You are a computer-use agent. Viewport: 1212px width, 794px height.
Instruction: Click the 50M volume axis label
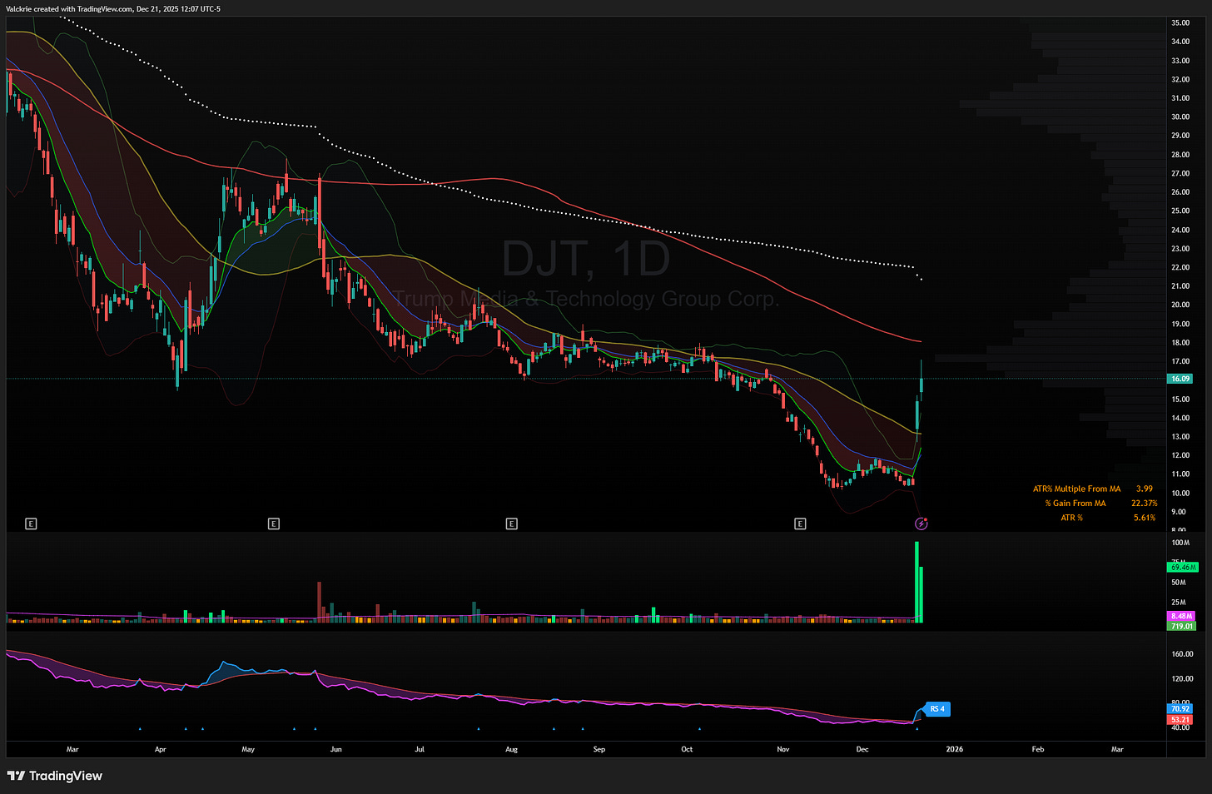click(1179, 583)
